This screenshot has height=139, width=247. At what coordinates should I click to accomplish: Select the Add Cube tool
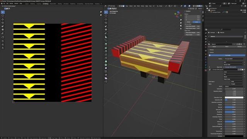106,41
